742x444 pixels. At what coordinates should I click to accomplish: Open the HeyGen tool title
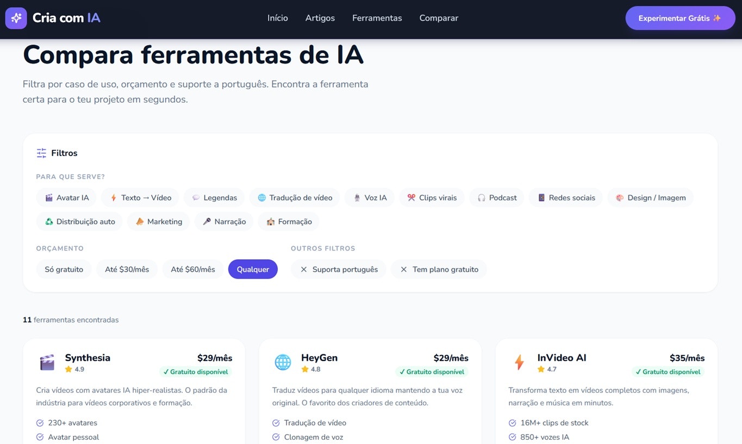click(320, 358)
